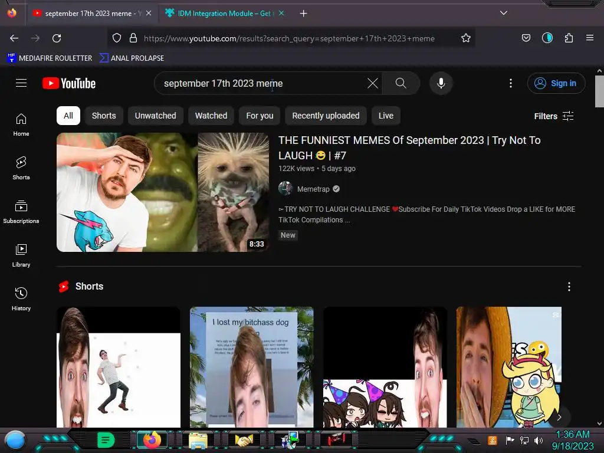
Task: Open Windows Start orb
Action: pos(15,440)
